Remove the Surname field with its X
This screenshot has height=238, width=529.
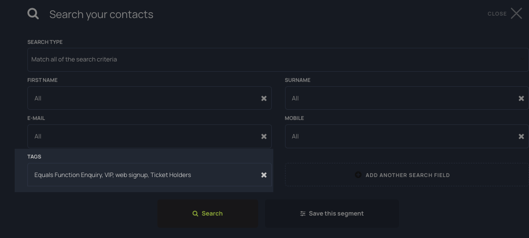point(521,99)
